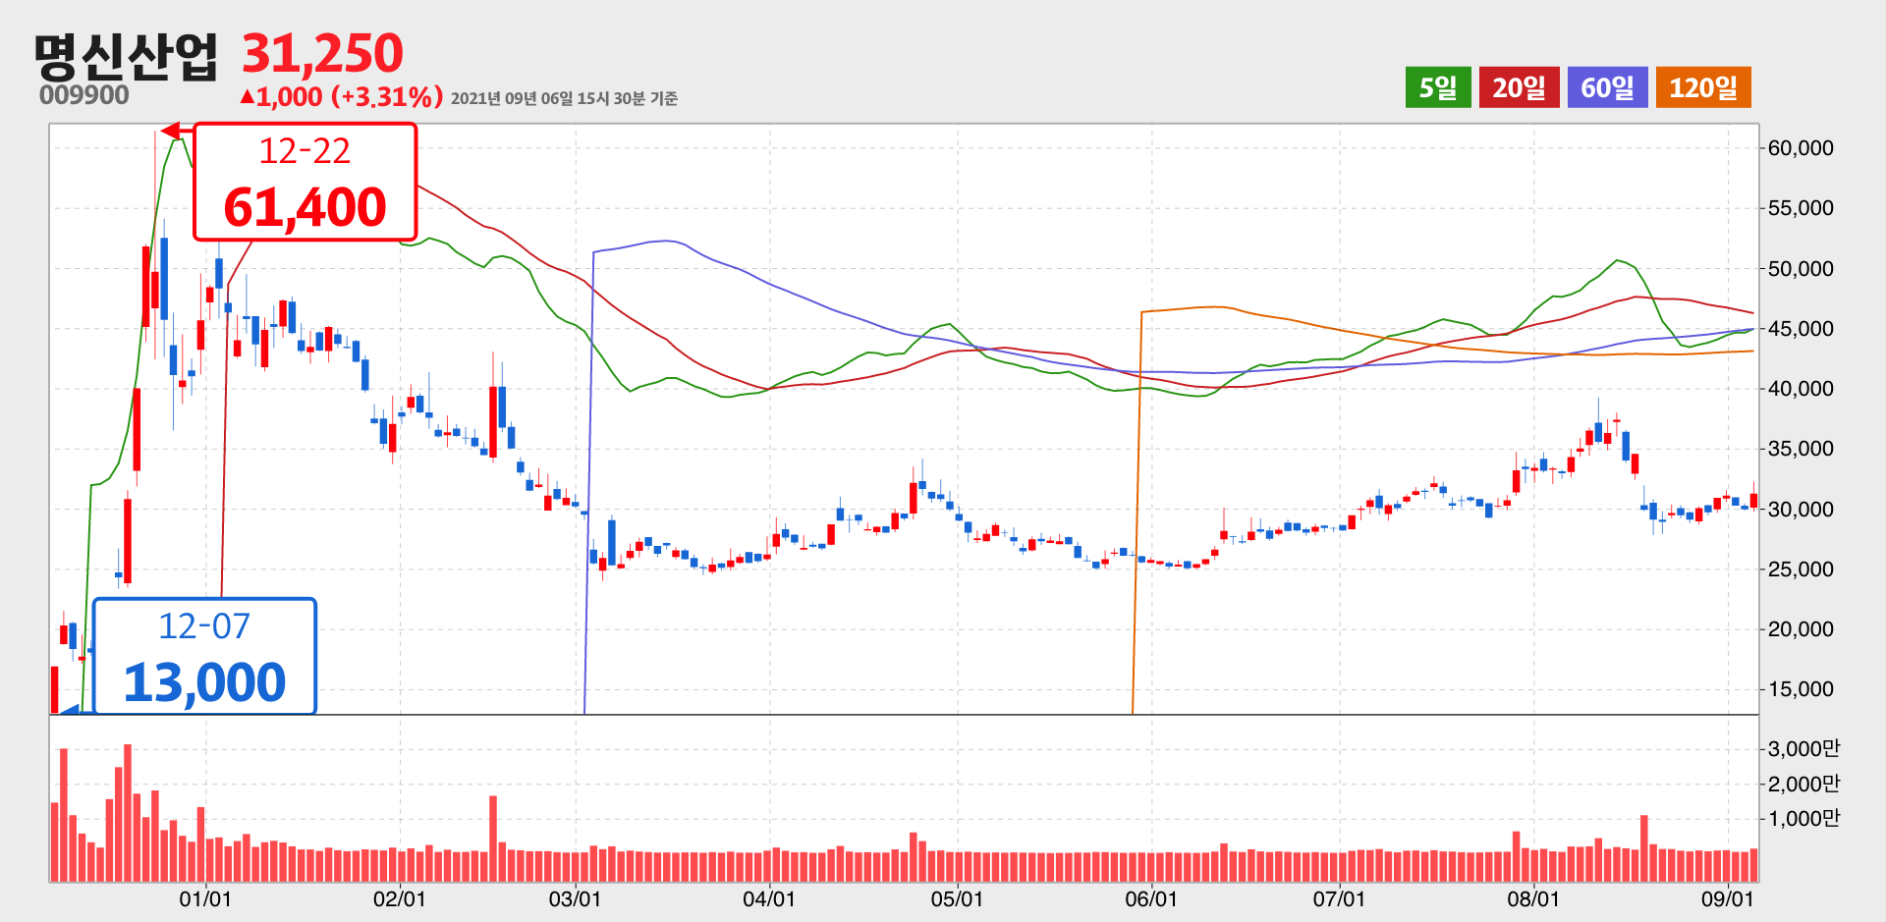The width and height of the screenshot is (1886, 922).
Task: Click the 30,000 price axis label
Action: (x=1801, y=510)
